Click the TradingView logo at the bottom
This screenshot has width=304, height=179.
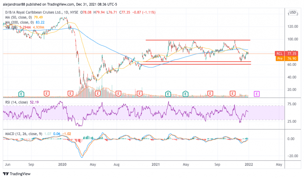coord(17,174)
